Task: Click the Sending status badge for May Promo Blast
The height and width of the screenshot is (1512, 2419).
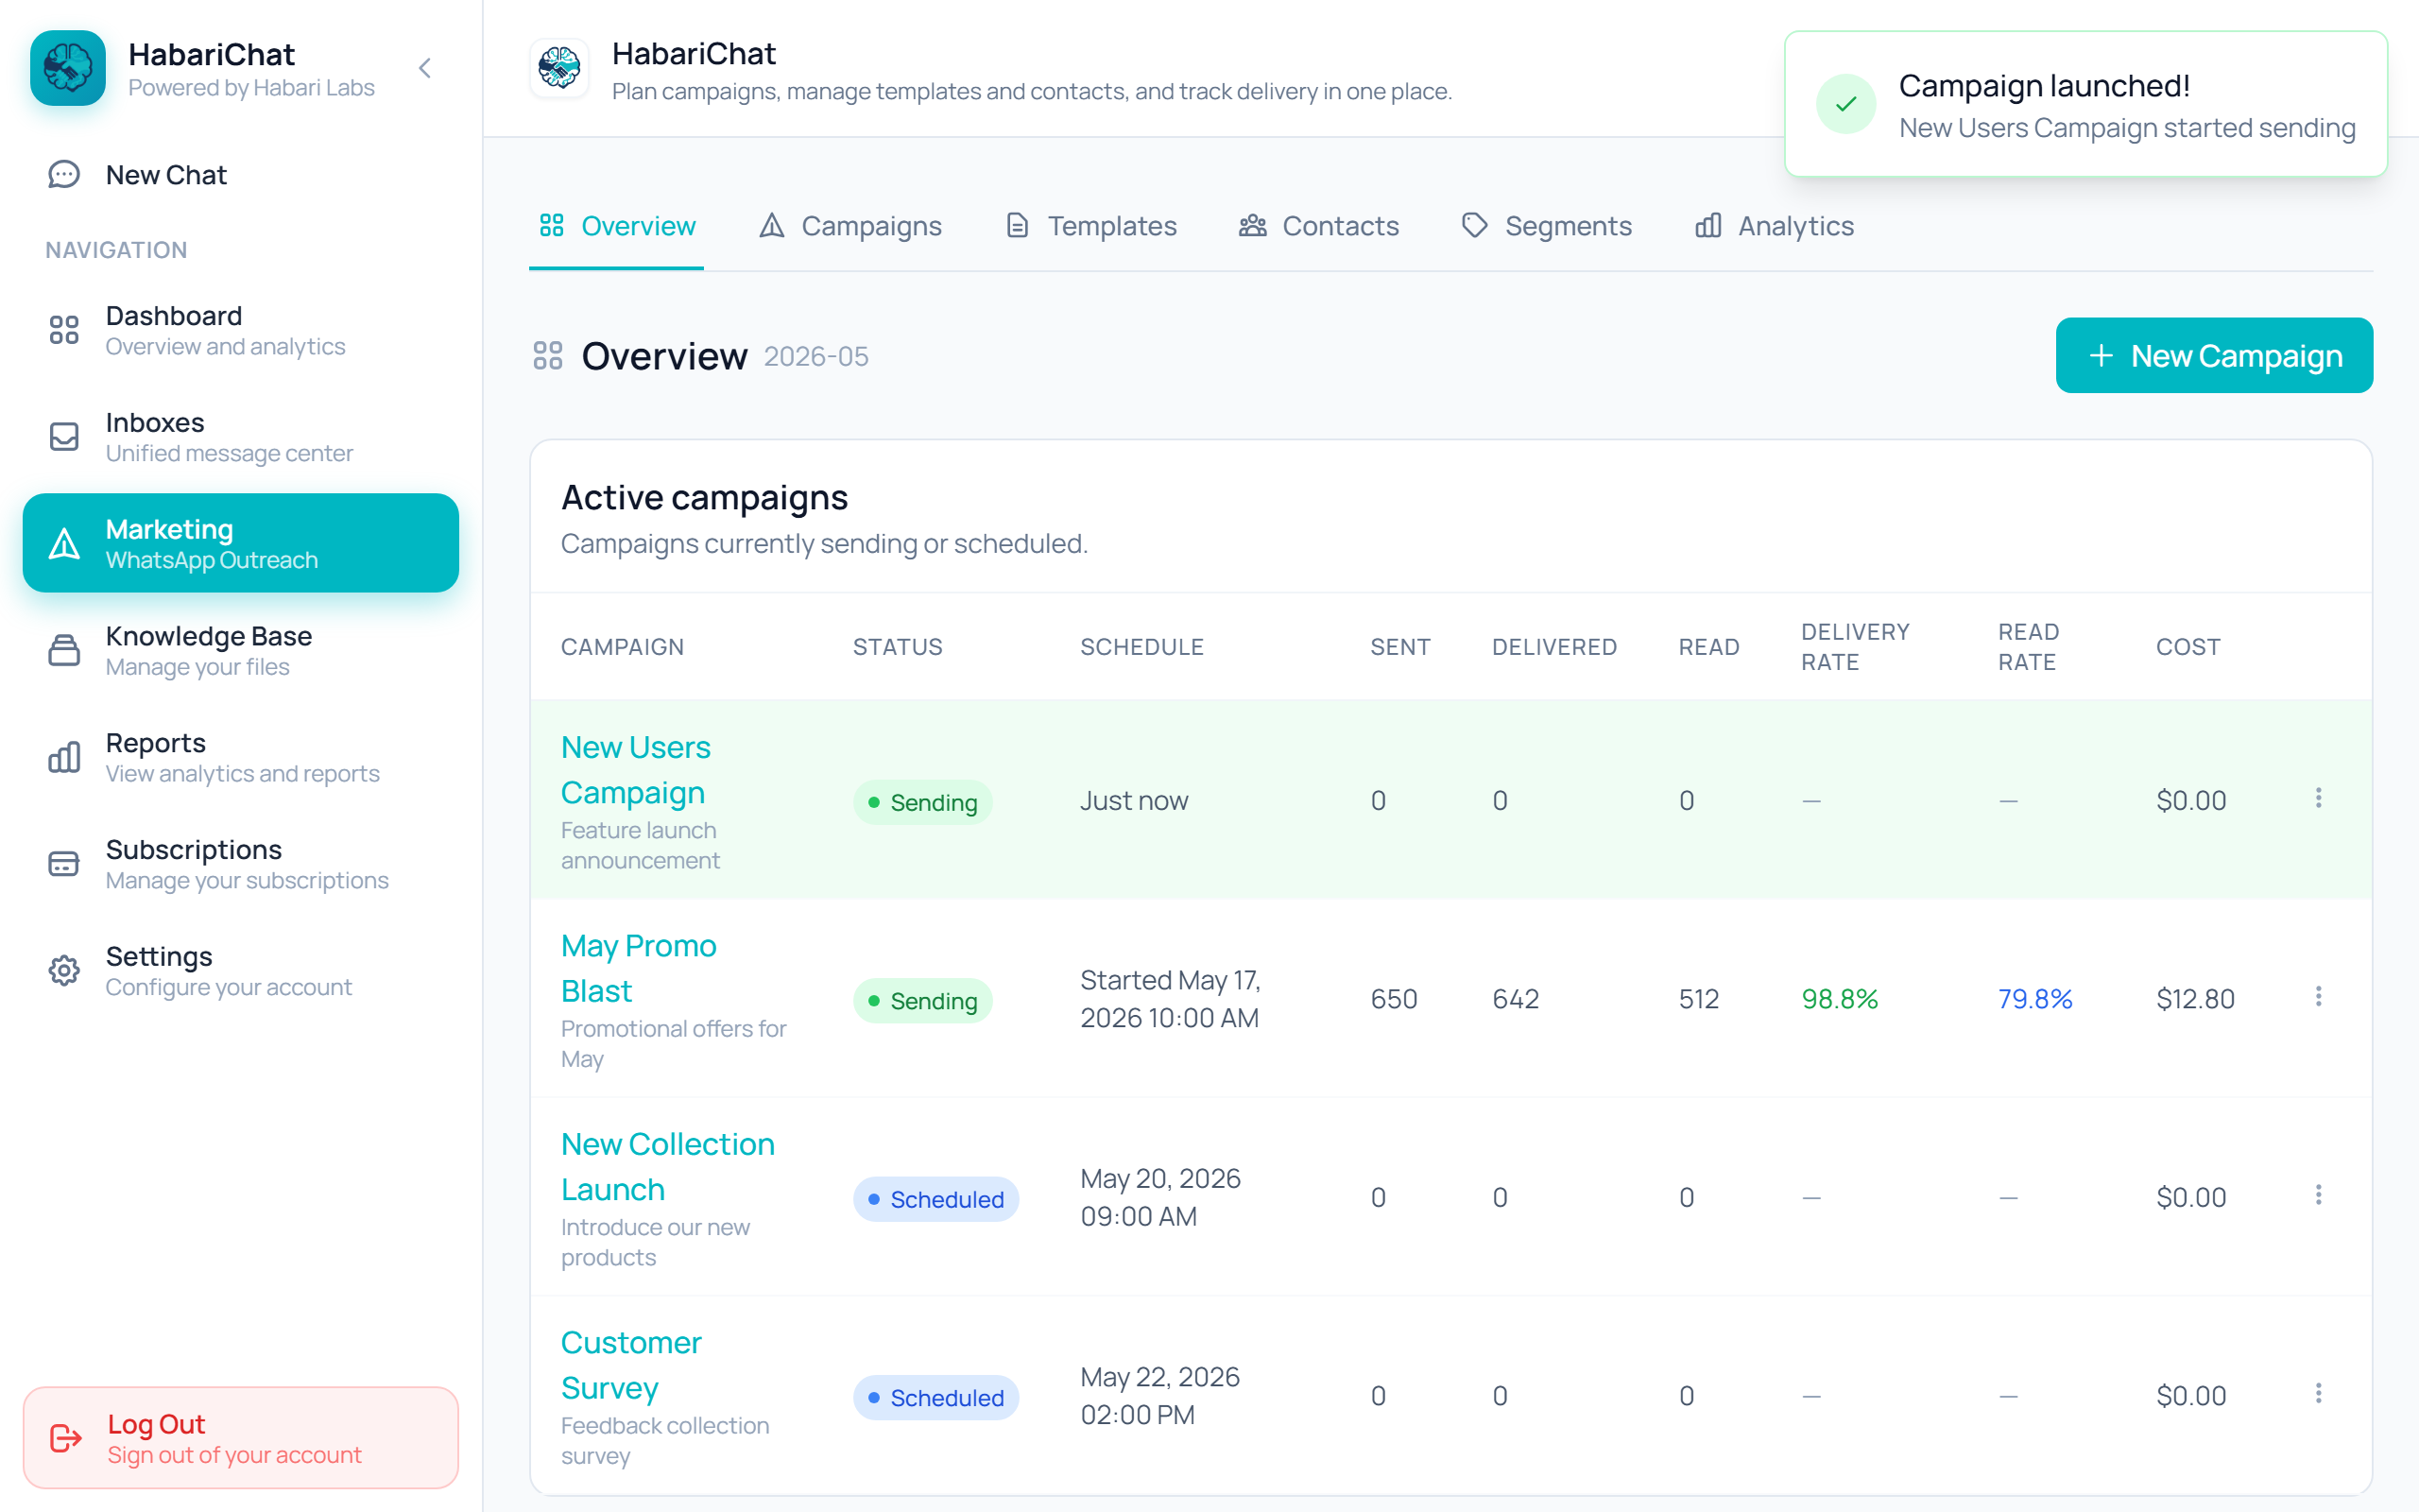Action: 922,1001
